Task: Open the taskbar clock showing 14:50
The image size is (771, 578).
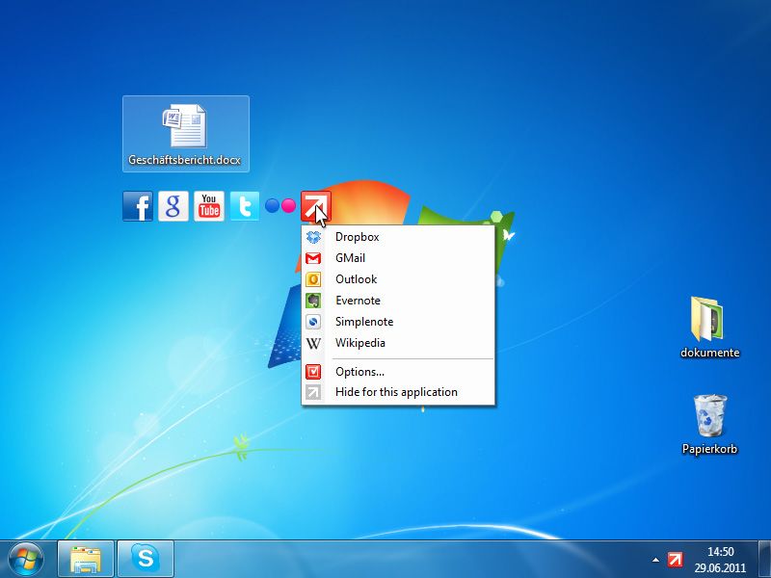Action: 720,560
